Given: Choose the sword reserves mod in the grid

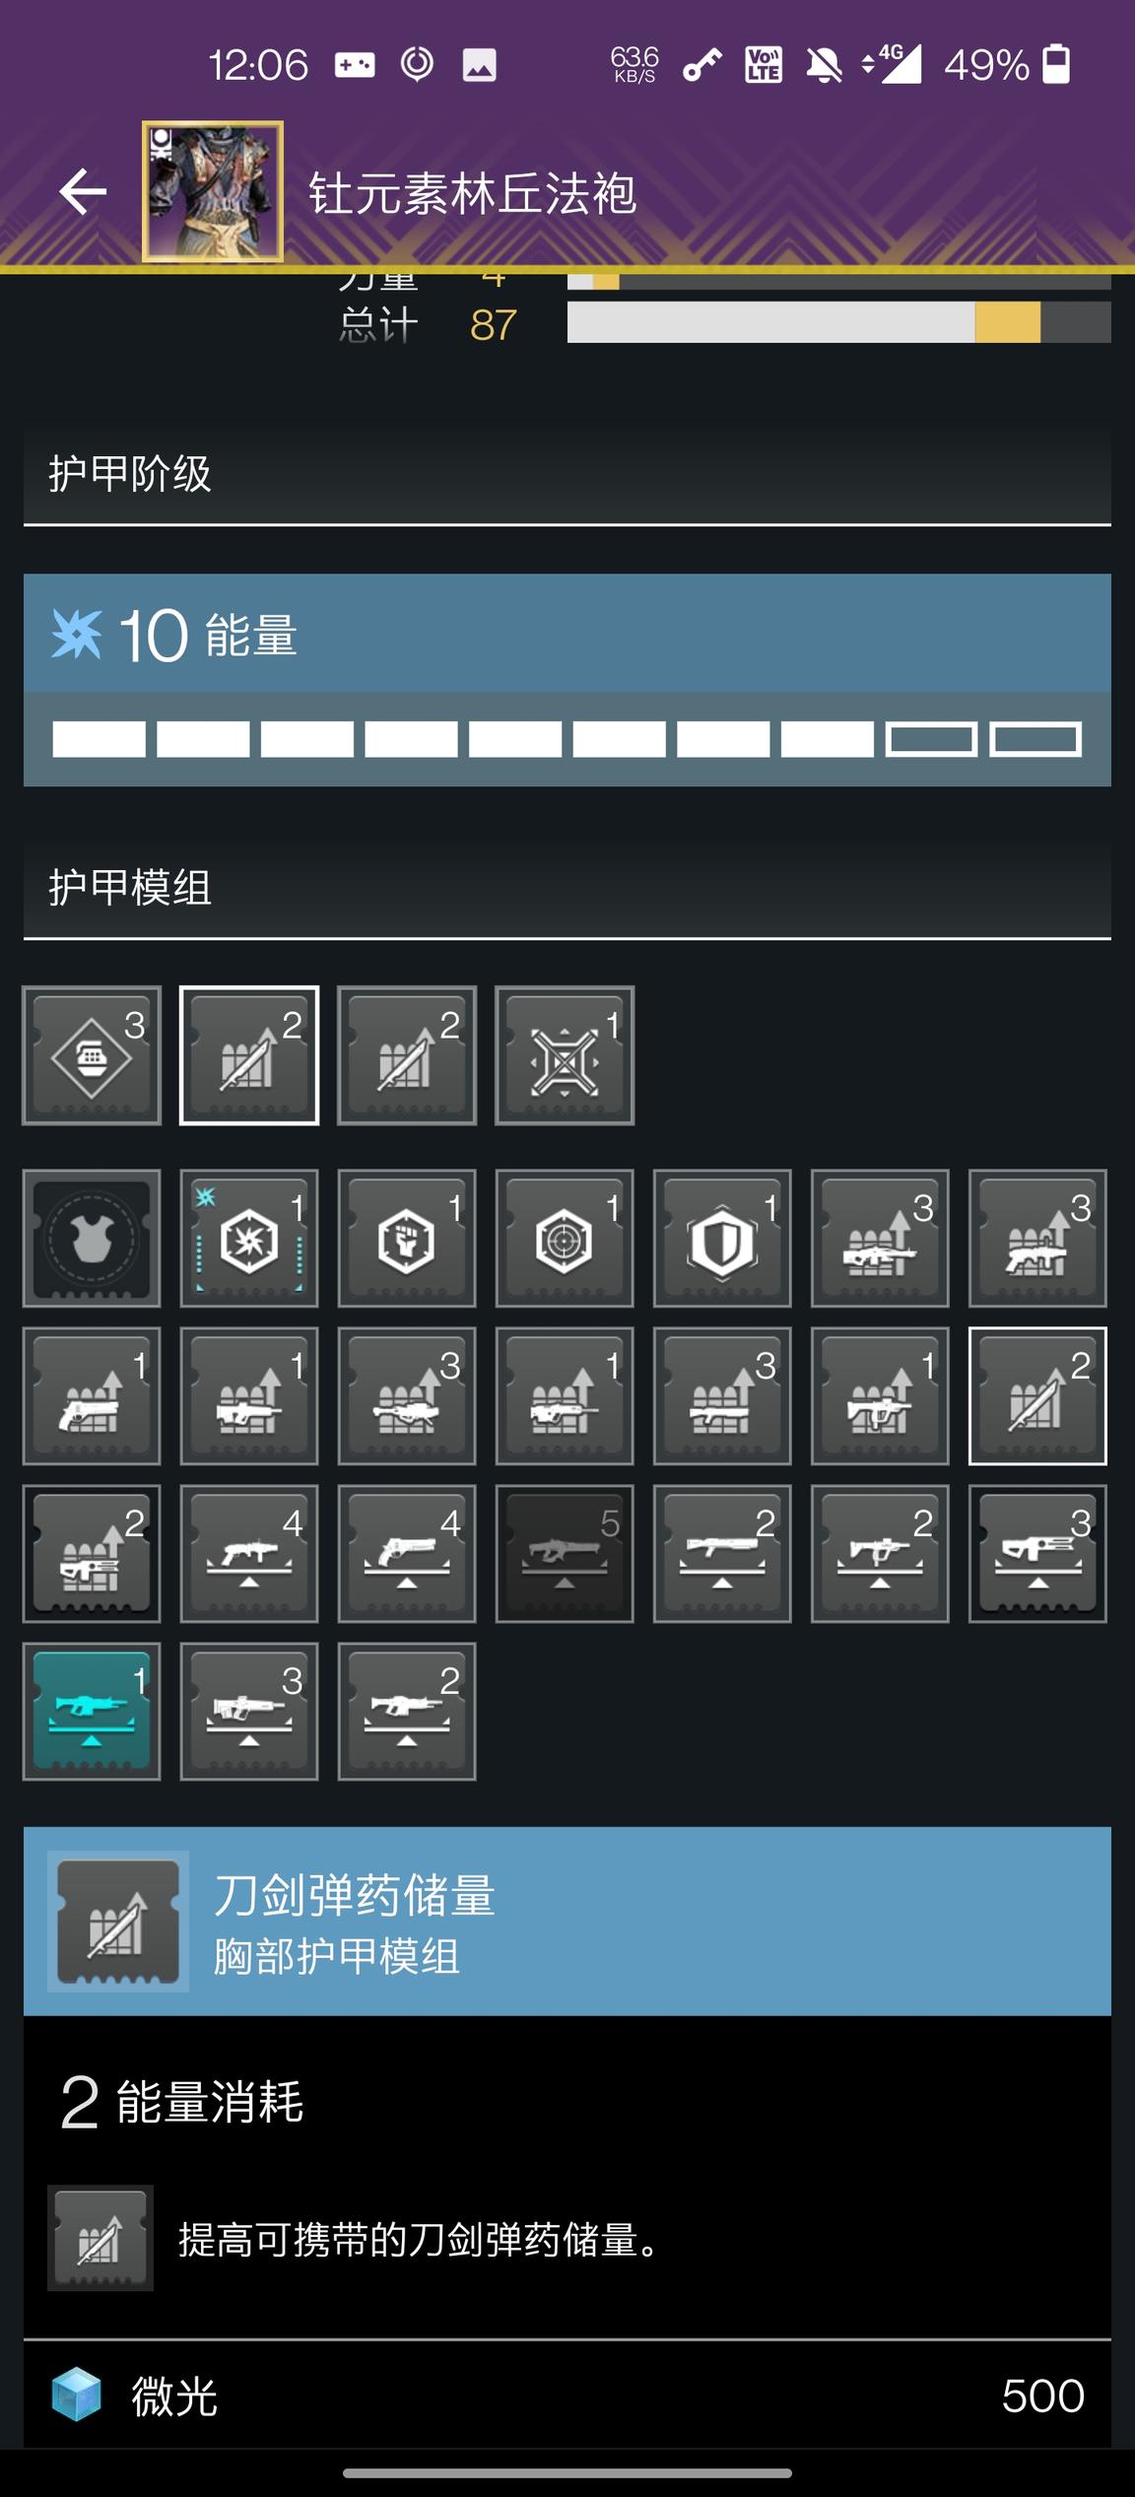Looking at the screenshot, I should pyautogui.click(x=1037, y=1396).
